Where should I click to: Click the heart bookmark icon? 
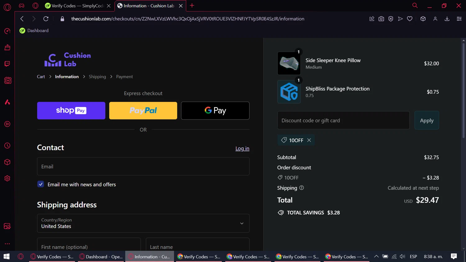pyautogui.click(x=410, y=19)
